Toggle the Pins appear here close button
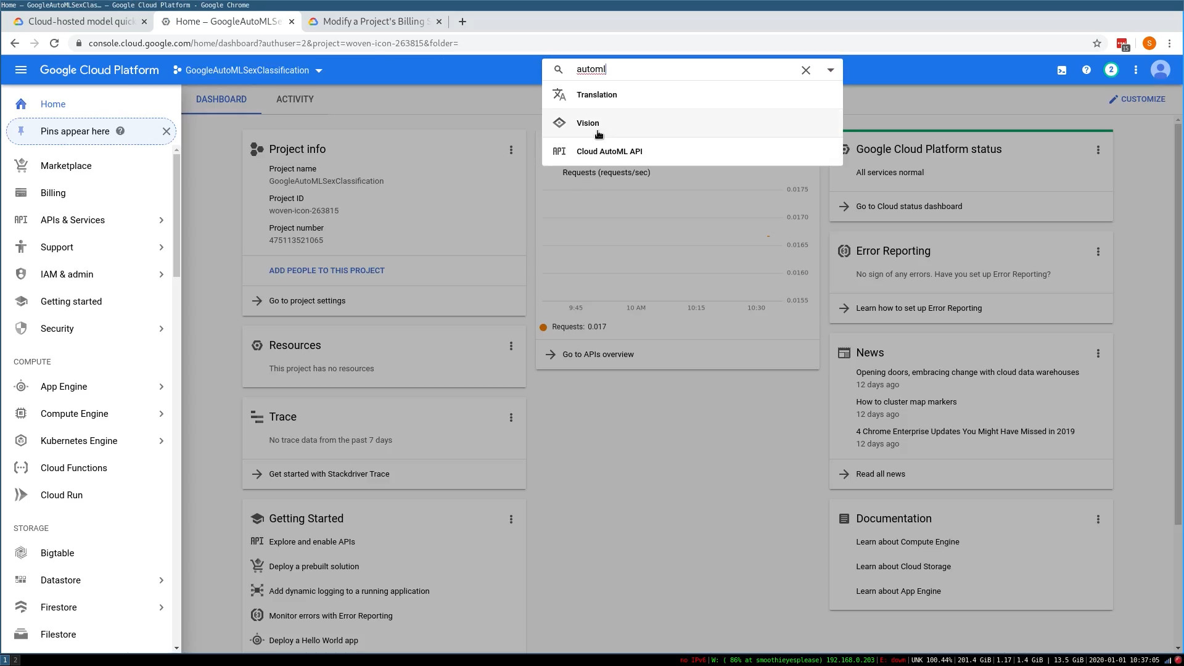The image size is (1184, 666). tap(166, 130)
